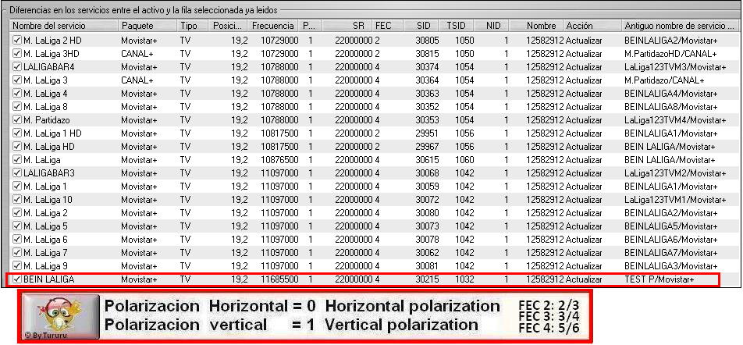Select old name M.PartidazoHD/CANAL+ cell
743x345 pixels.
[x=670, y=54]
